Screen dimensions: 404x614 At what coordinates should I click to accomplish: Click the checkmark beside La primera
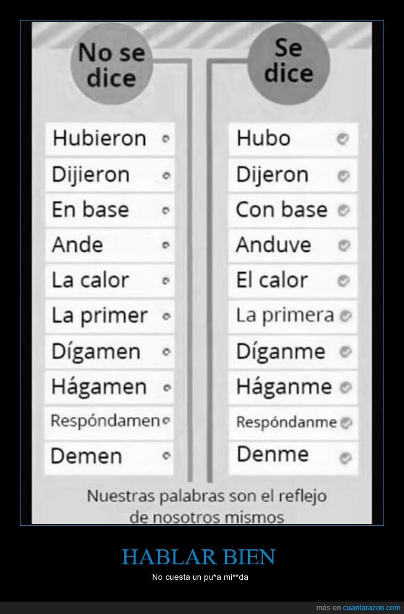(x=346, y=316)
